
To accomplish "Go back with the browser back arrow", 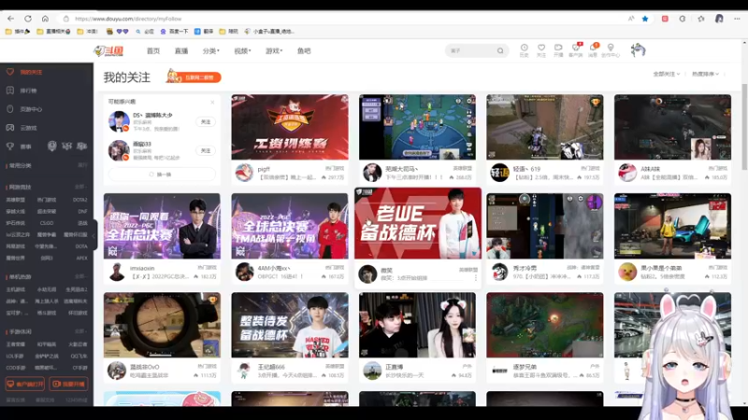I will click(x=10, y=19).
